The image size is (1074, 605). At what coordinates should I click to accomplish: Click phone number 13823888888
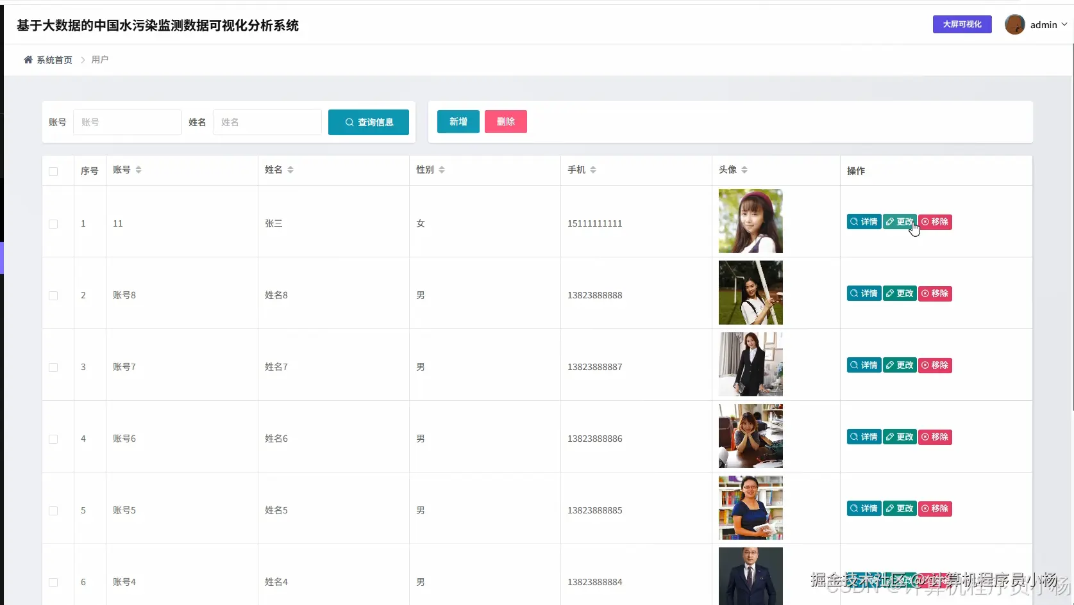(595, 295)
